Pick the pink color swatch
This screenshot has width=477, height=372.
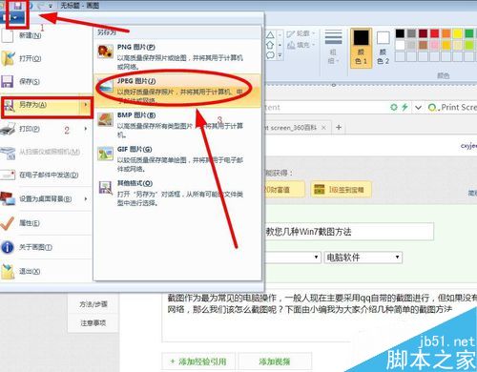pos(435,45)
